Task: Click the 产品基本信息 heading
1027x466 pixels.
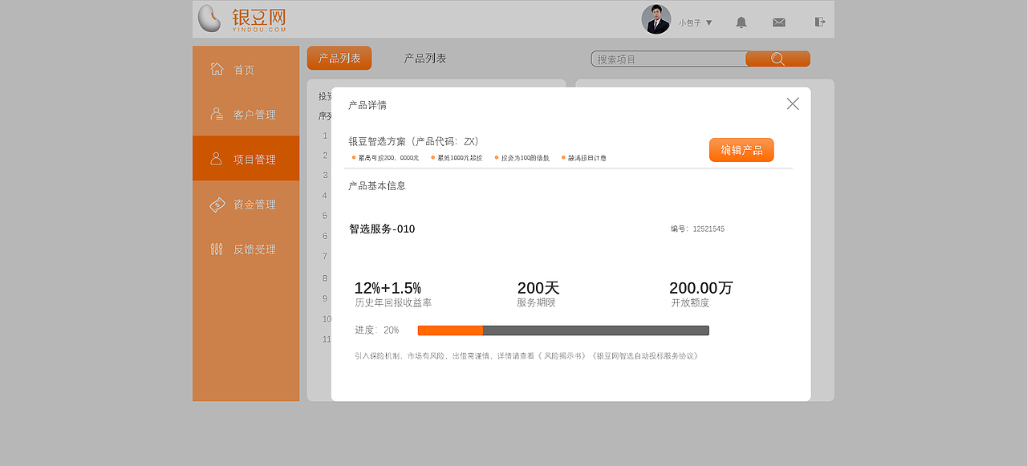Action: tap(377, 186)
